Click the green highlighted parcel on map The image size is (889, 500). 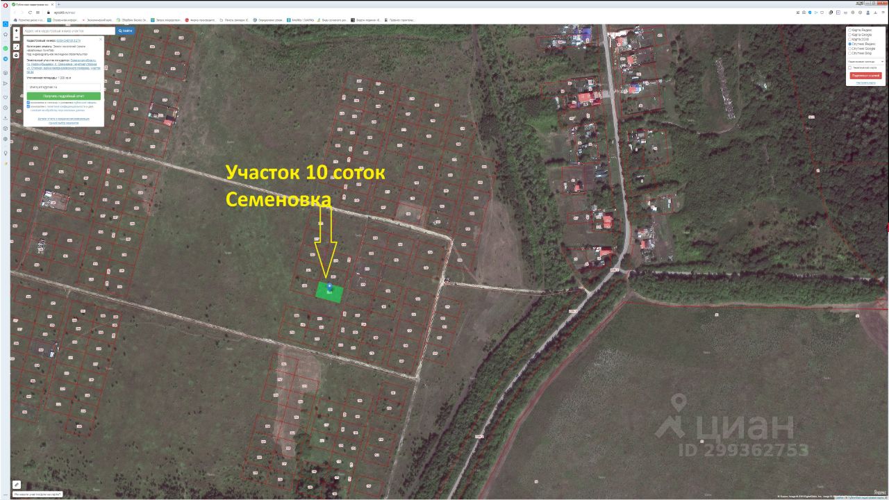pyautogui.click(x=329, y=292)
